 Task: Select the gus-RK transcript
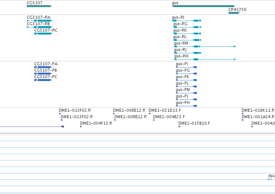[x=187, y=34]
